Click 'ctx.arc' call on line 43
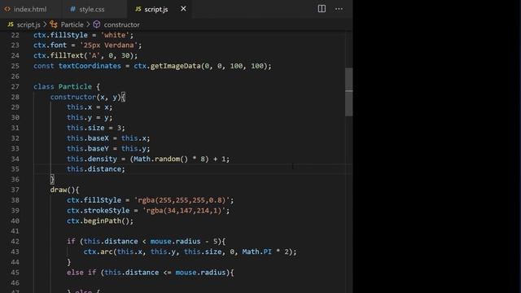521x293 pixels. click(x=98, y=251)
